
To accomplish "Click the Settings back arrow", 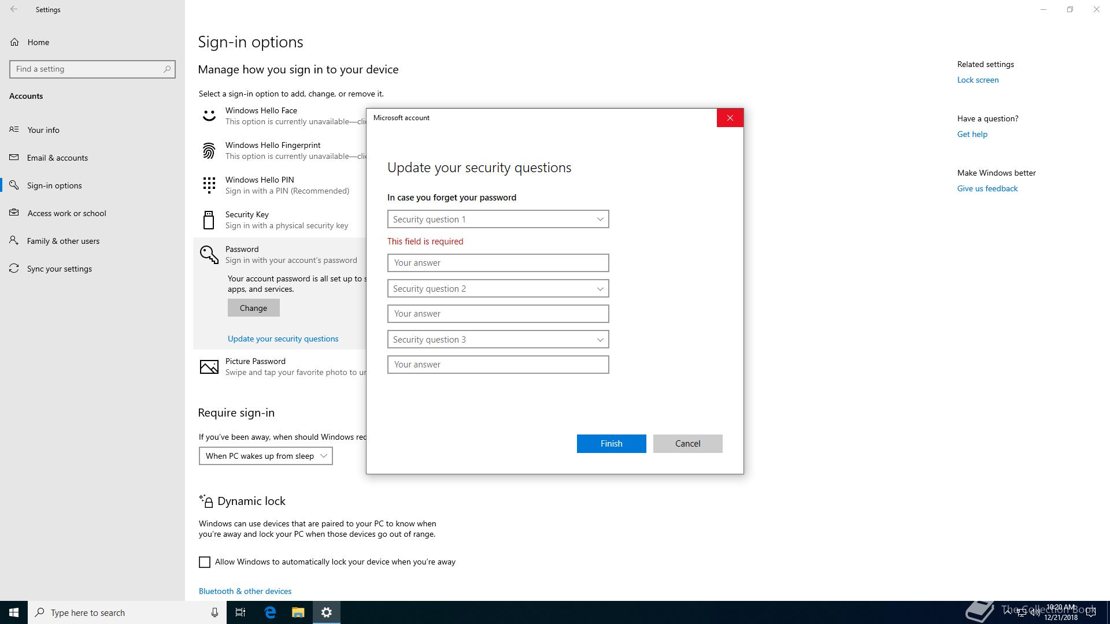I will [14, 9].
